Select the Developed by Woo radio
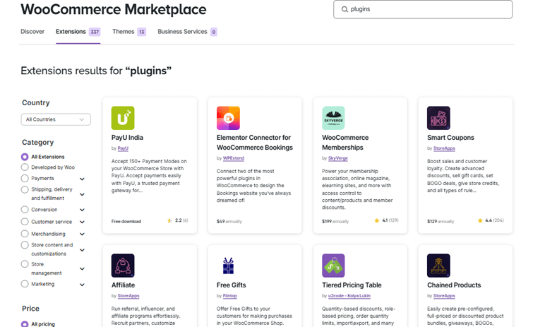This screenshot has width=533, height=327. click(25, 167)
